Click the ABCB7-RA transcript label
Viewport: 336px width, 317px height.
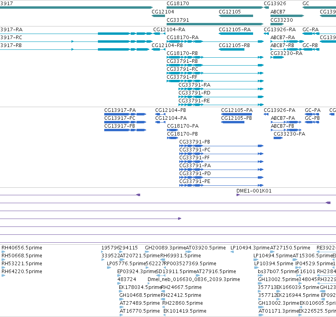(283, 38)
